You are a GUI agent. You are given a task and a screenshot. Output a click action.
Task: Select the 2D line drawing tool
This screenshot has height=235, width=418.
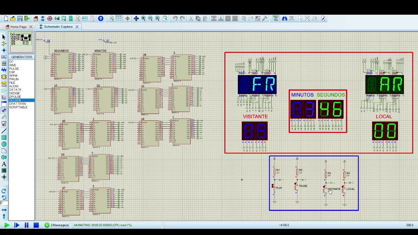(x=4, y=131)
